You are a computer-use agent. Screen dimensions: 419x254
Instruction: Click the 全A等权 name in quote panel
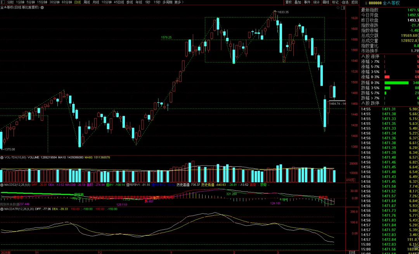click(391, 3)
